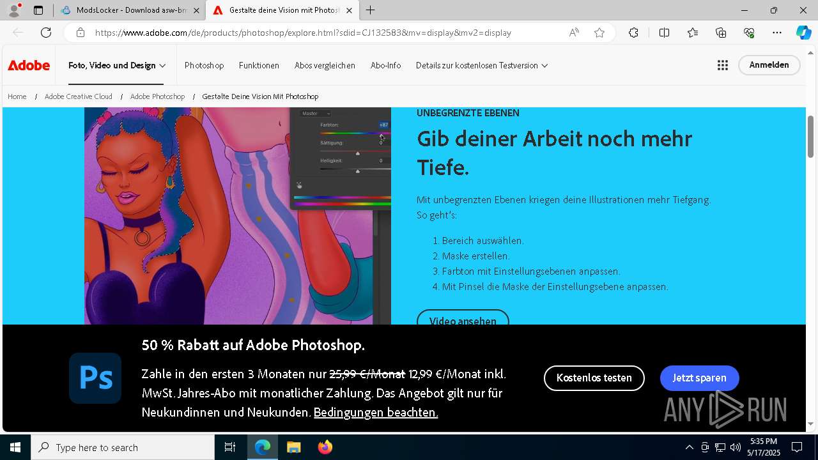Open the Funktionen nav item

tap(259, 65)
